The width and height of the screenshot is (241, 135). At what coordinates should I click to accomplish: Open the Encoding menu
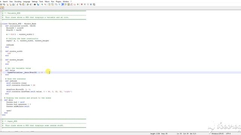click(x=18, y=1)
